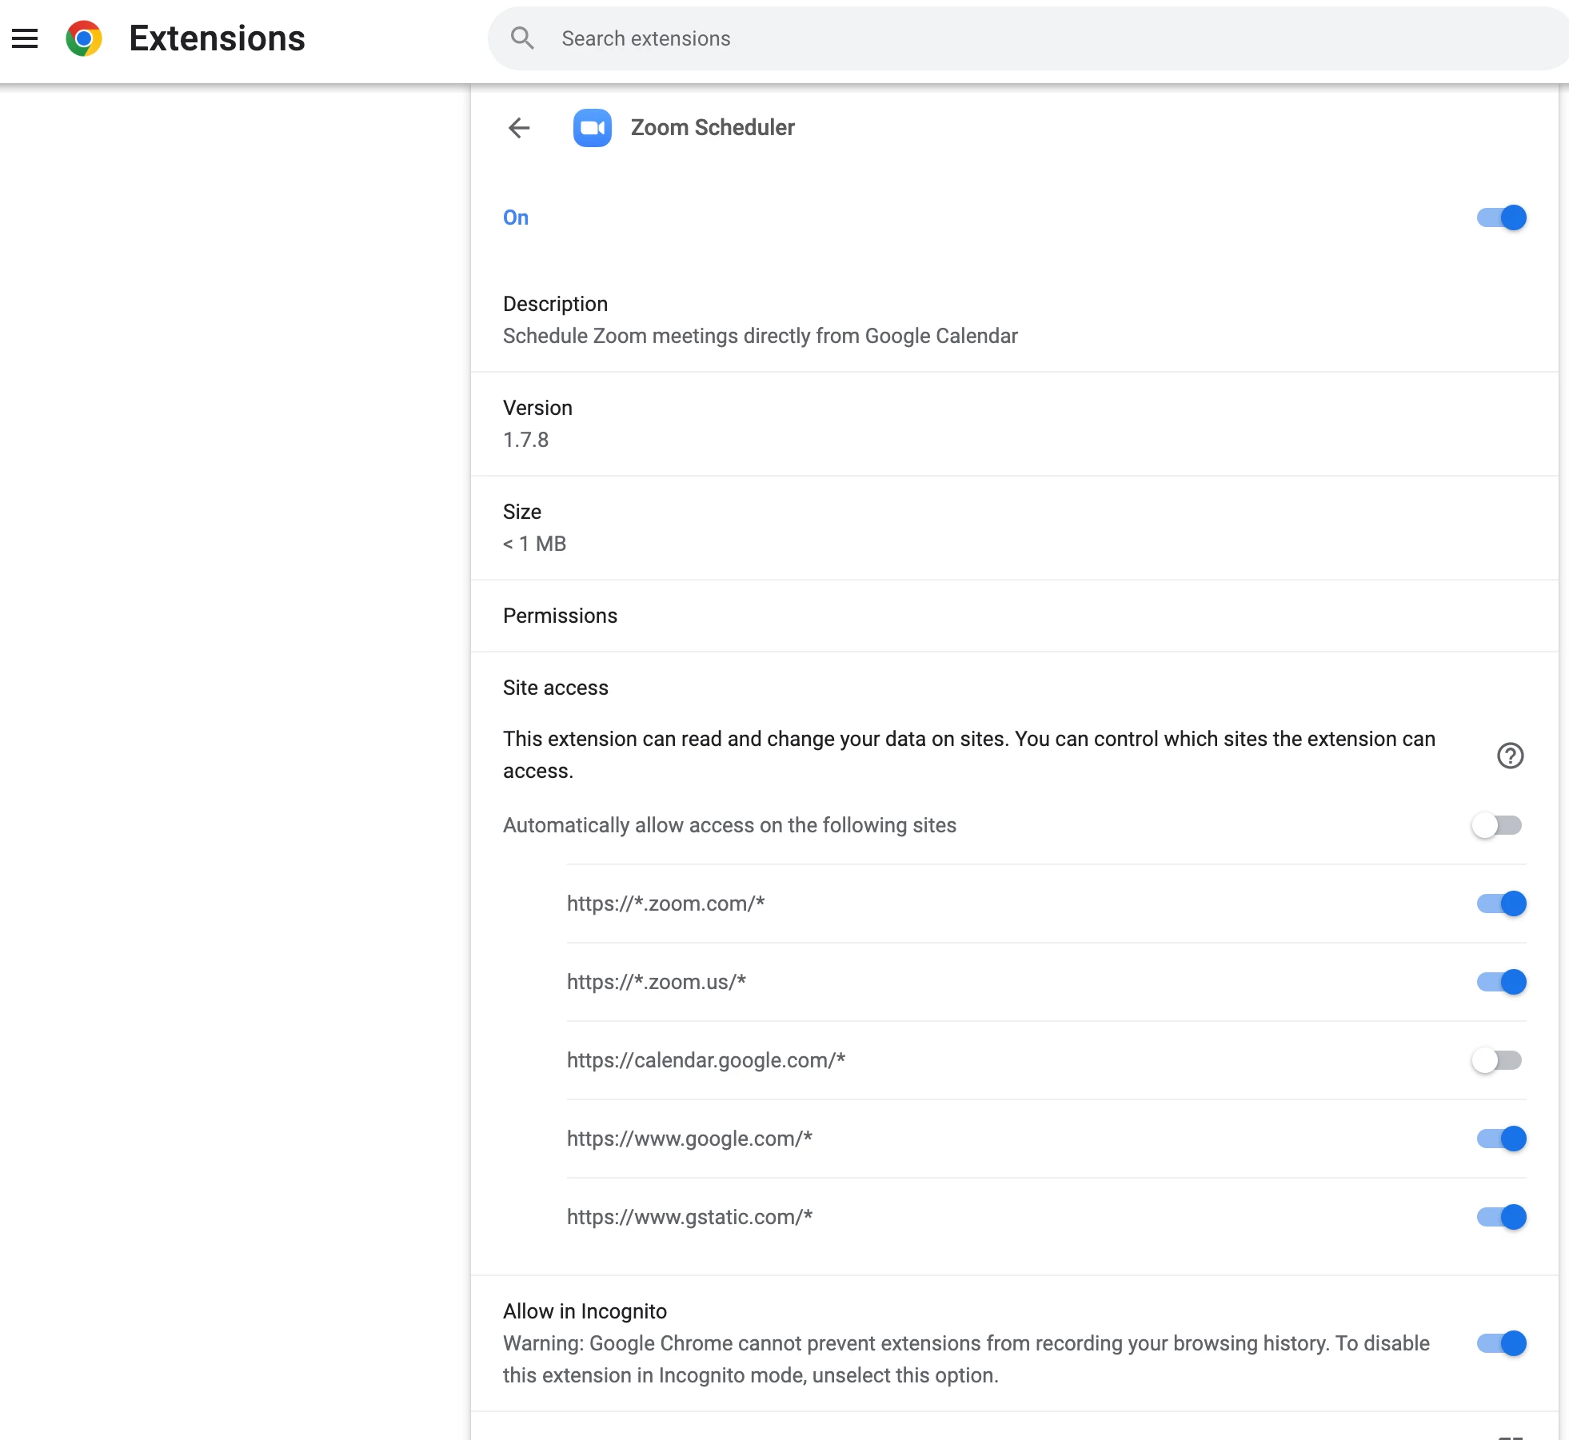Turn off Allow in Incognito
Image resolution: width=1569 pixels, height=1440 pixels.
coord(1501,1343)
